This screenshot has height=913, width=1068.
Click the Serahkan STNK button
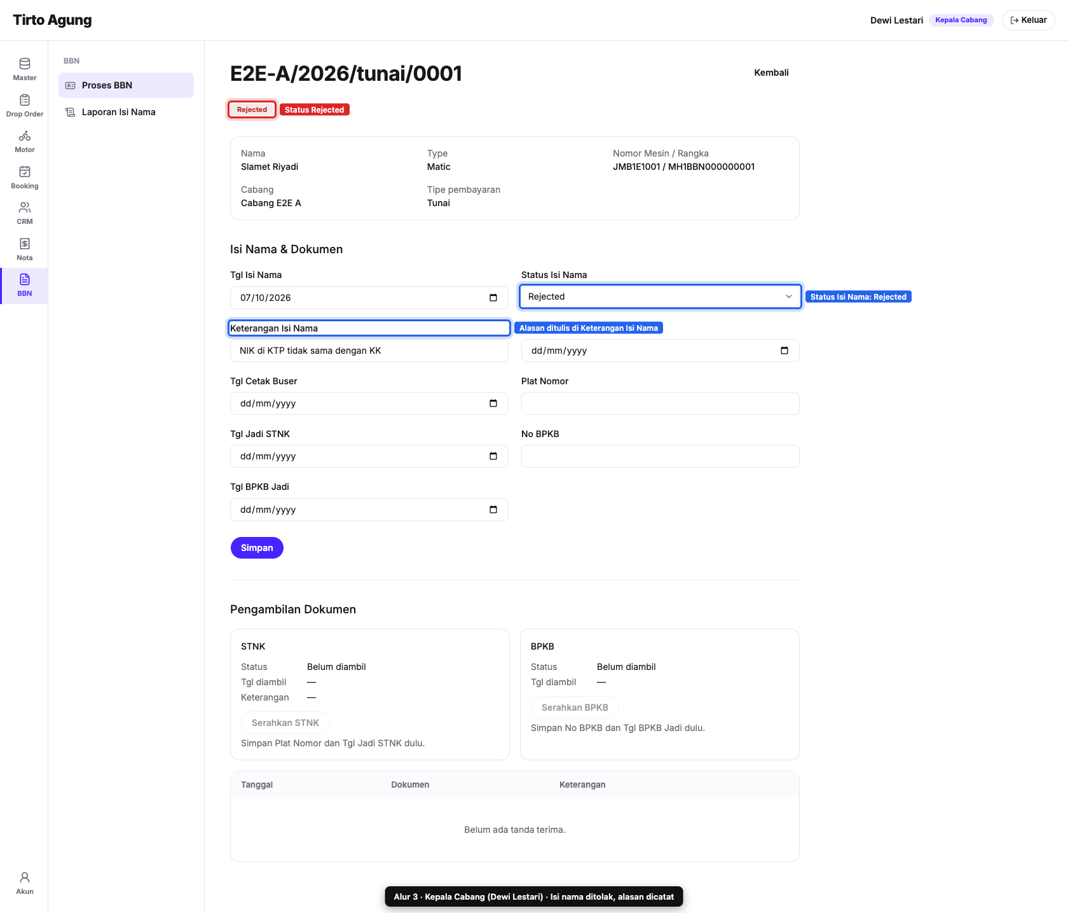pyautogui.click(x=285, y=723)
